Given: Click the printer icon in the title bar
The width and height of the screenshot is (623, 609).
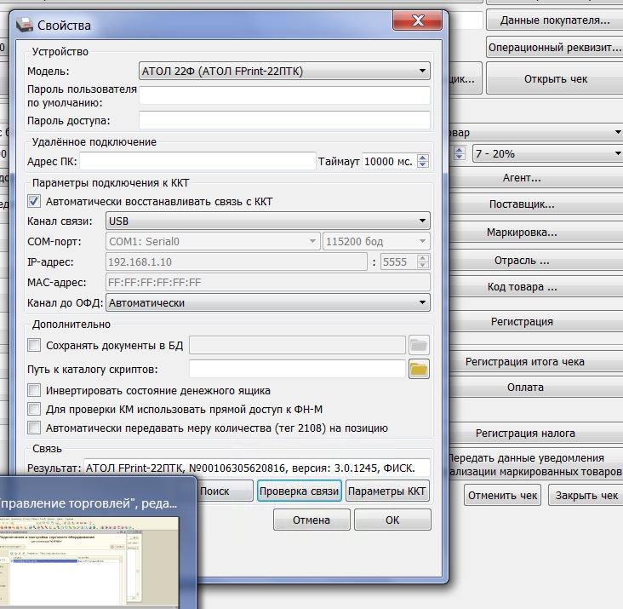Looking at the screenshot, I should pos(28,26).
